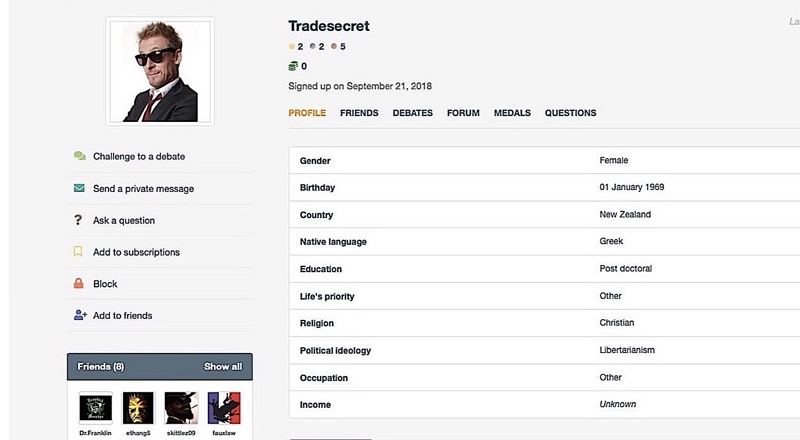Switch to the DEBATES tab

(412, 113)
